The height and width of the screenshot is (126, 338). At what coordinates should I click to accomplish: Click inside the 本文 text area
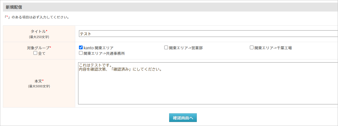[208, 83]
